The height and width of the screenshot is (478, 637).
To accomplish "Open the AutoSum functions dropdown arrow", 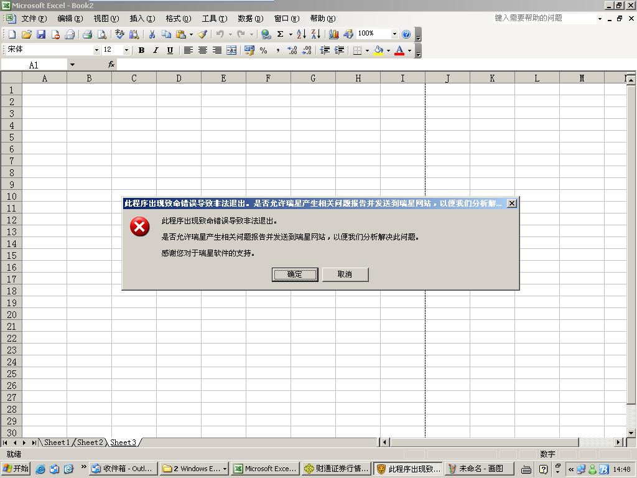I will click(x=291, y=35).
